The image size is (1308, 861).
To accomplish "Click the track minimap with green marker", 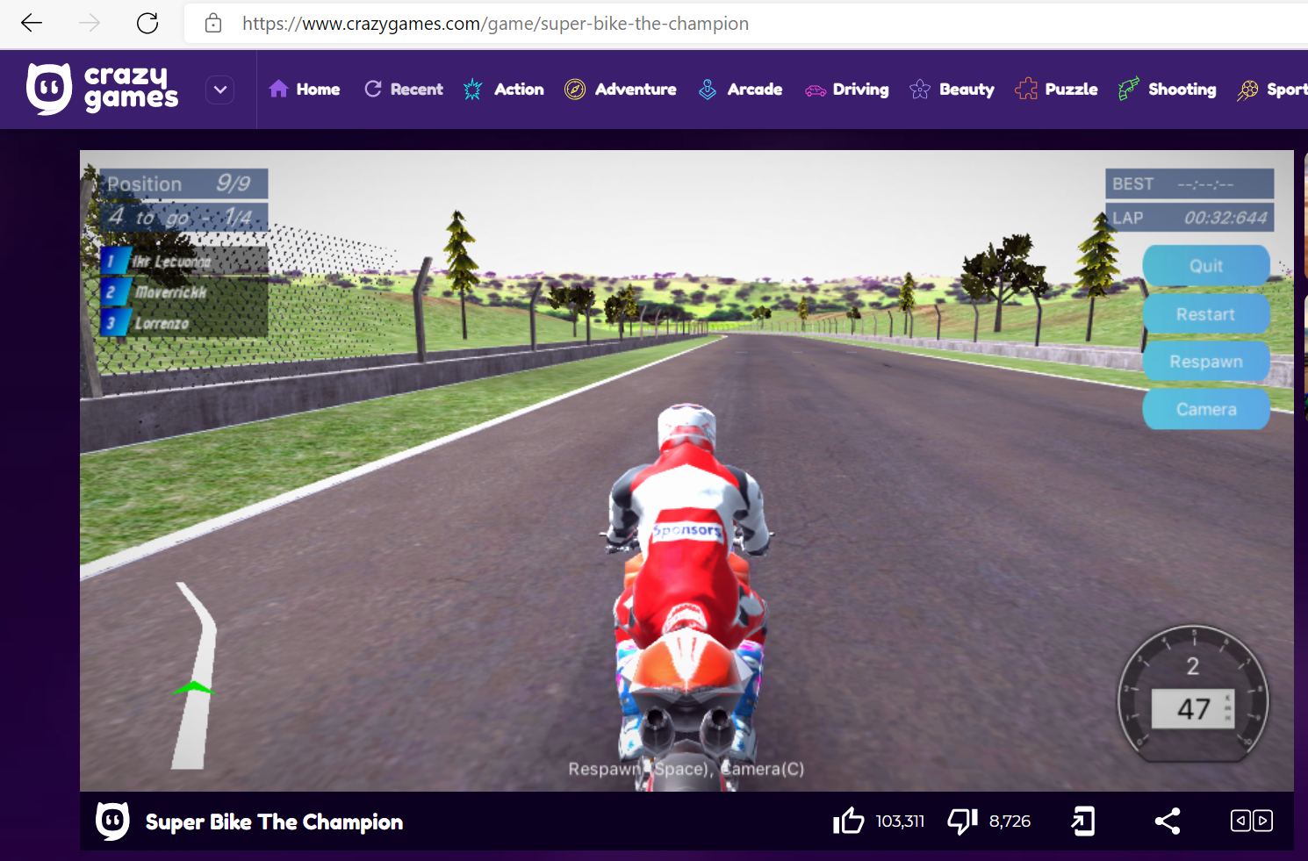I will (195, 676).
